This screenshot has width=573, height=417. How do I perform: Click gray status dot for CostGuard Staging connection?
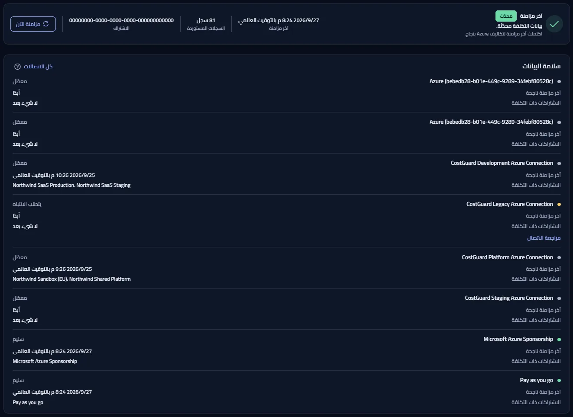(x=559, y=298)
